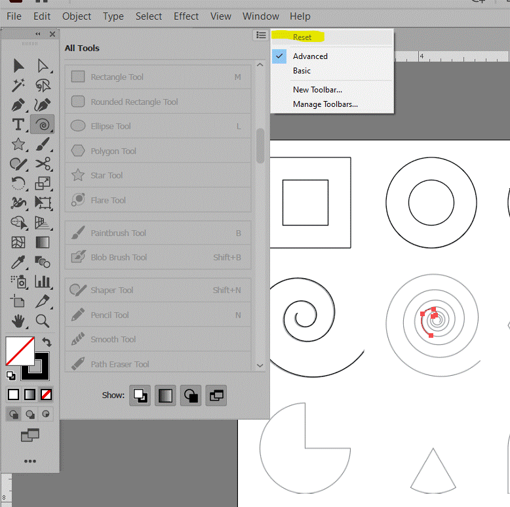This screenshot has height=507, width=510.
Task: Select the Scale tool
Action: 43,183
